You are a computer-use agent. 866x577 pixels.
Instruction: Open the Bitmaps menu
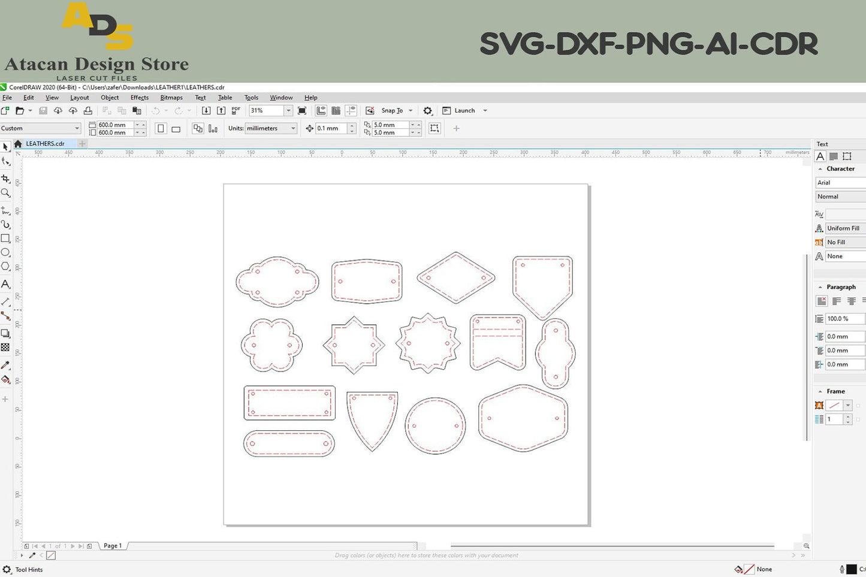click(x=171, y=97)
